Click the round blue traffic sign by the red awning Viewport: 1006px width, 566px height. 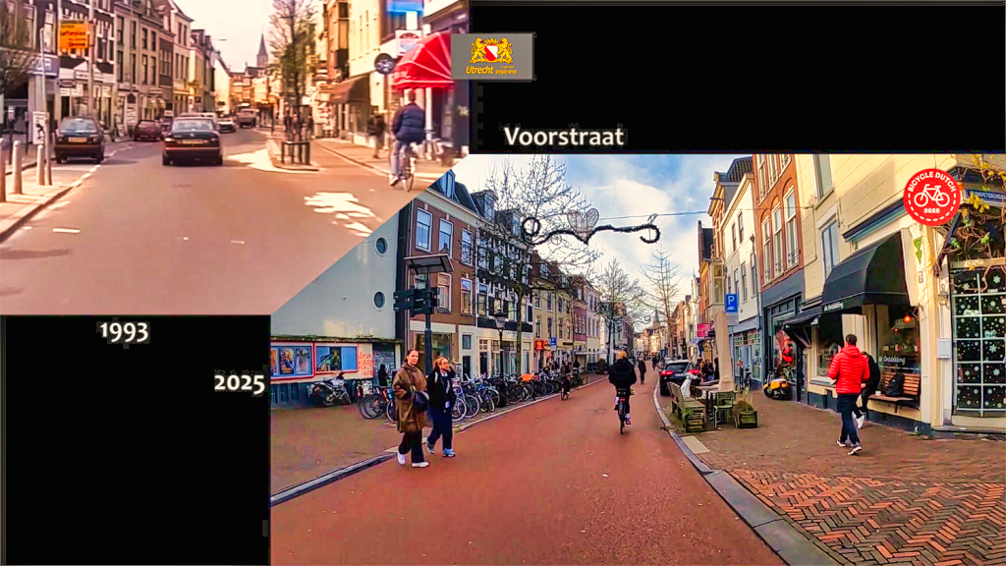tap(384, 64)
